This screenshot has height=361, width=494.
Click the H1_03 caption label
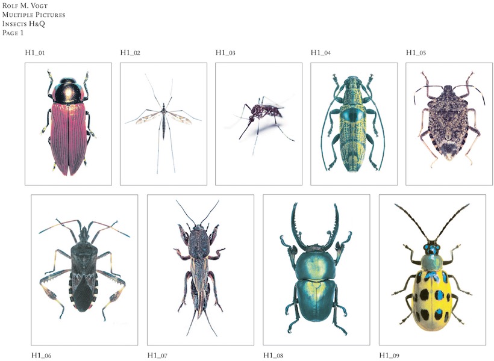(x=225, y=53)
